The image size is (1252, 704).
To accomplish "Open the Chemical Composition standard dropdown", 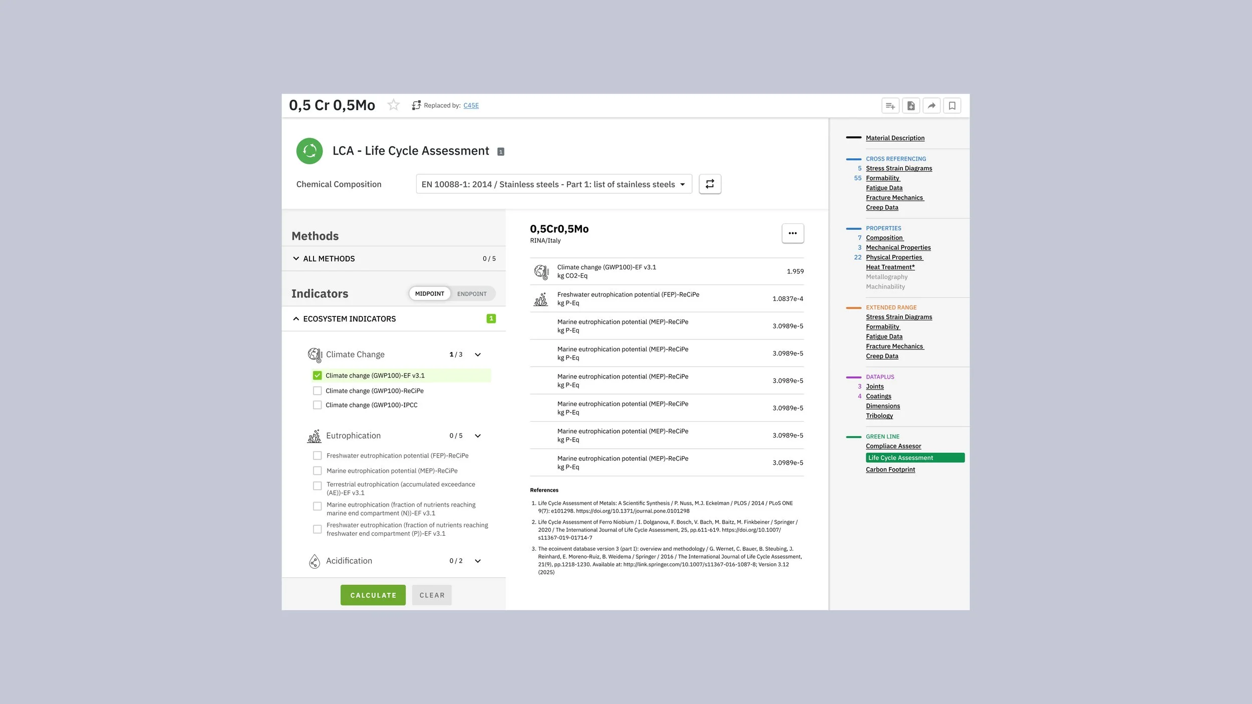I will coord(553,184).
